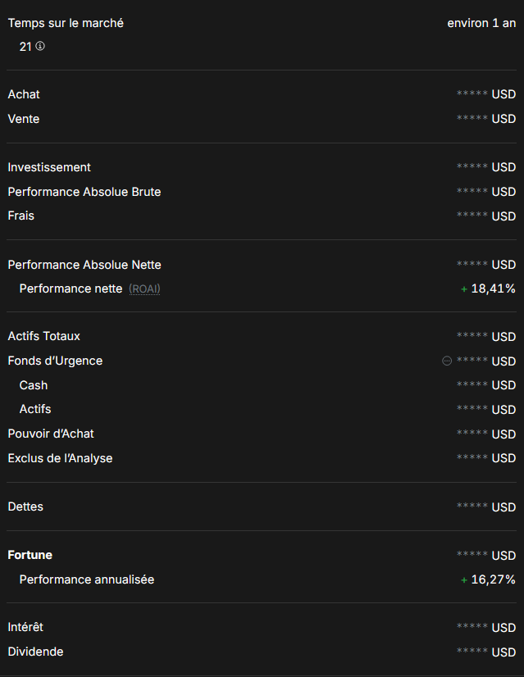
Task: Click the Performance Absolue Brute label
Action: 84,192
